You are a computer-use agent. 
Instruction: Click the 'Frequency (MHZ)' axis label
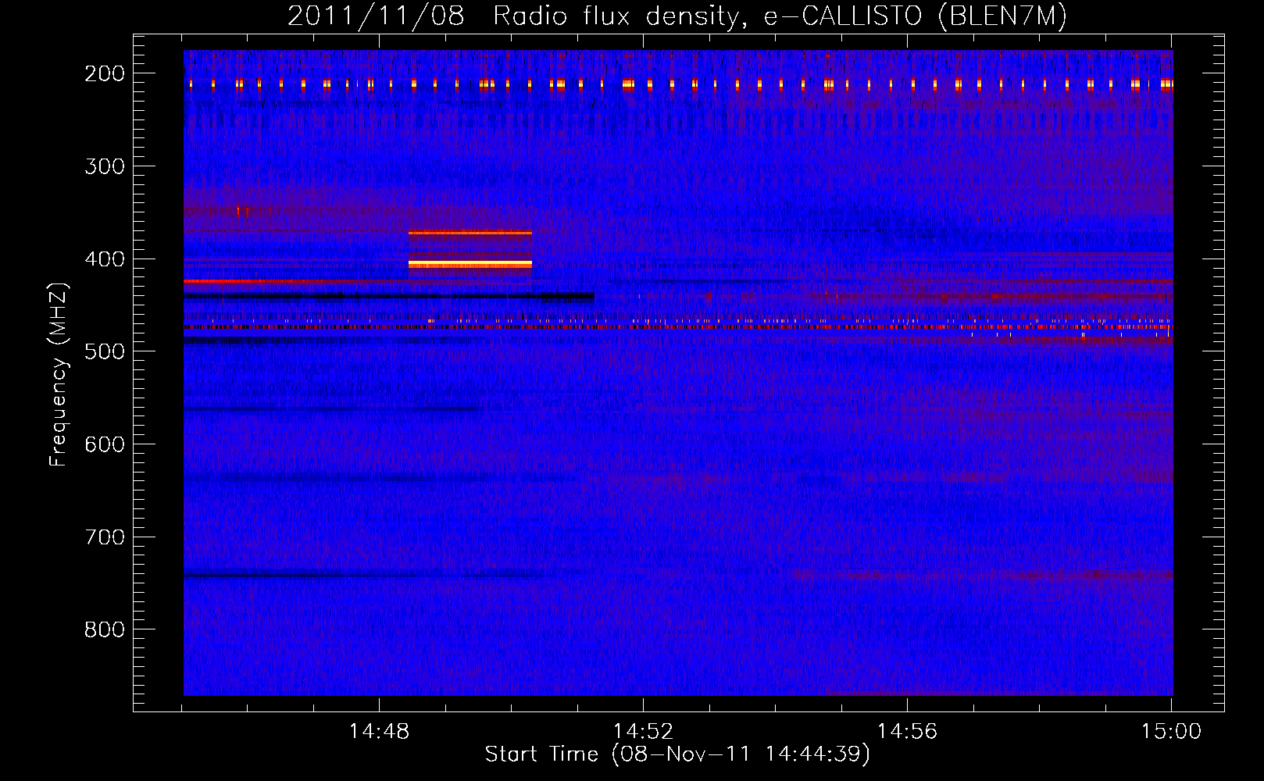point(59,375)
